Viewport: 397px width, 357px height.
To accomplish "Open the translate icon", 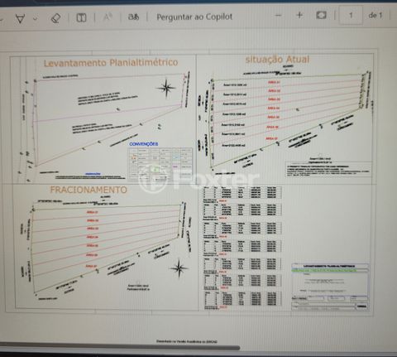I will click(x=133, y=17).
